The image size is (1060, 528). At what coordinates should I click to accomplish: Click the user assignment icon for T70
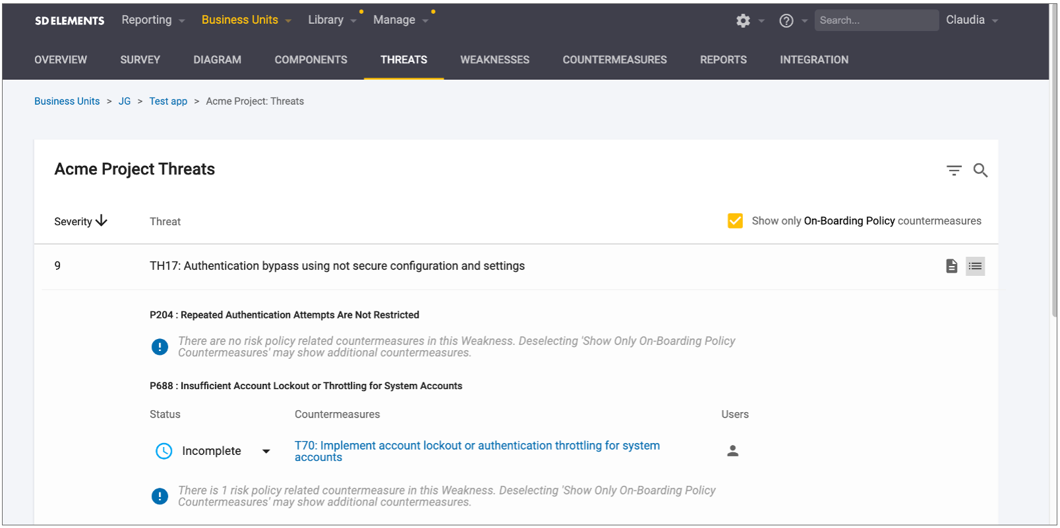pos(732,451)
